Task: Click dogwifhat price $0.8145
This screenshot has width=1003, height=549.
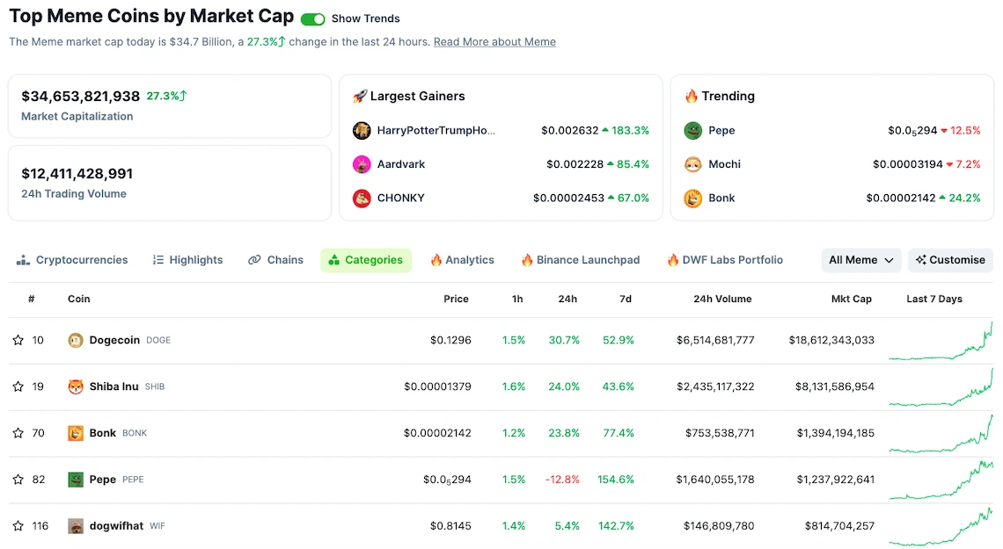Action: [450, 526]
